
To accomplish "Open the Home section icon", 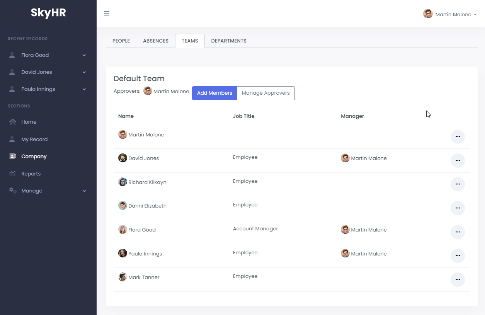I will pyautogui.click(x=13, y=122).
